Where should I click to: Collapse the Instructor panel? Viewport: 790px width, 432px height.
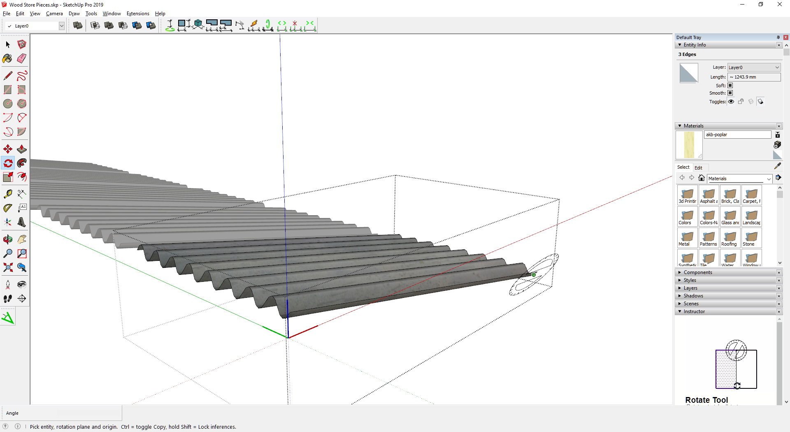(x=680, y=311)
